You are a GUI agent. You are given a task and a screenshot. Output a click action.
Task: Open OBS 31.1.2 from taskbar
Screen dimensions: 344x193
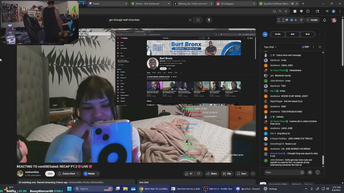[x=218, y=189]
